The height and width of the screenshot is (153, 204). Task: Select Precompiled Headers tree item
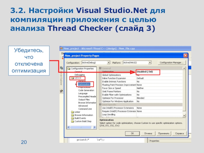pyautogui.click(x=87, y=97)
